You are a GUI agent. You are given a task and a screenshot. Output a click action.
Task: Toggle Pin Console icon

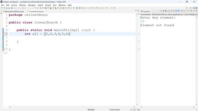pos(182,11)
